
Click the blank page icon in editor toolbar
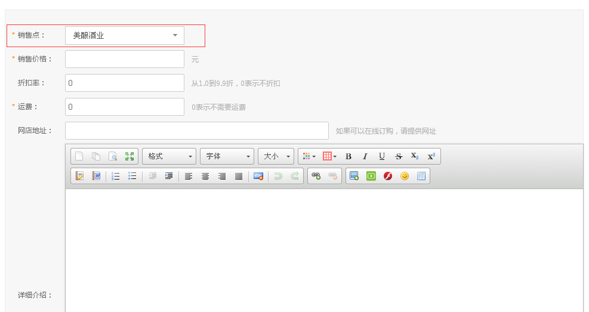click(79, 156)
